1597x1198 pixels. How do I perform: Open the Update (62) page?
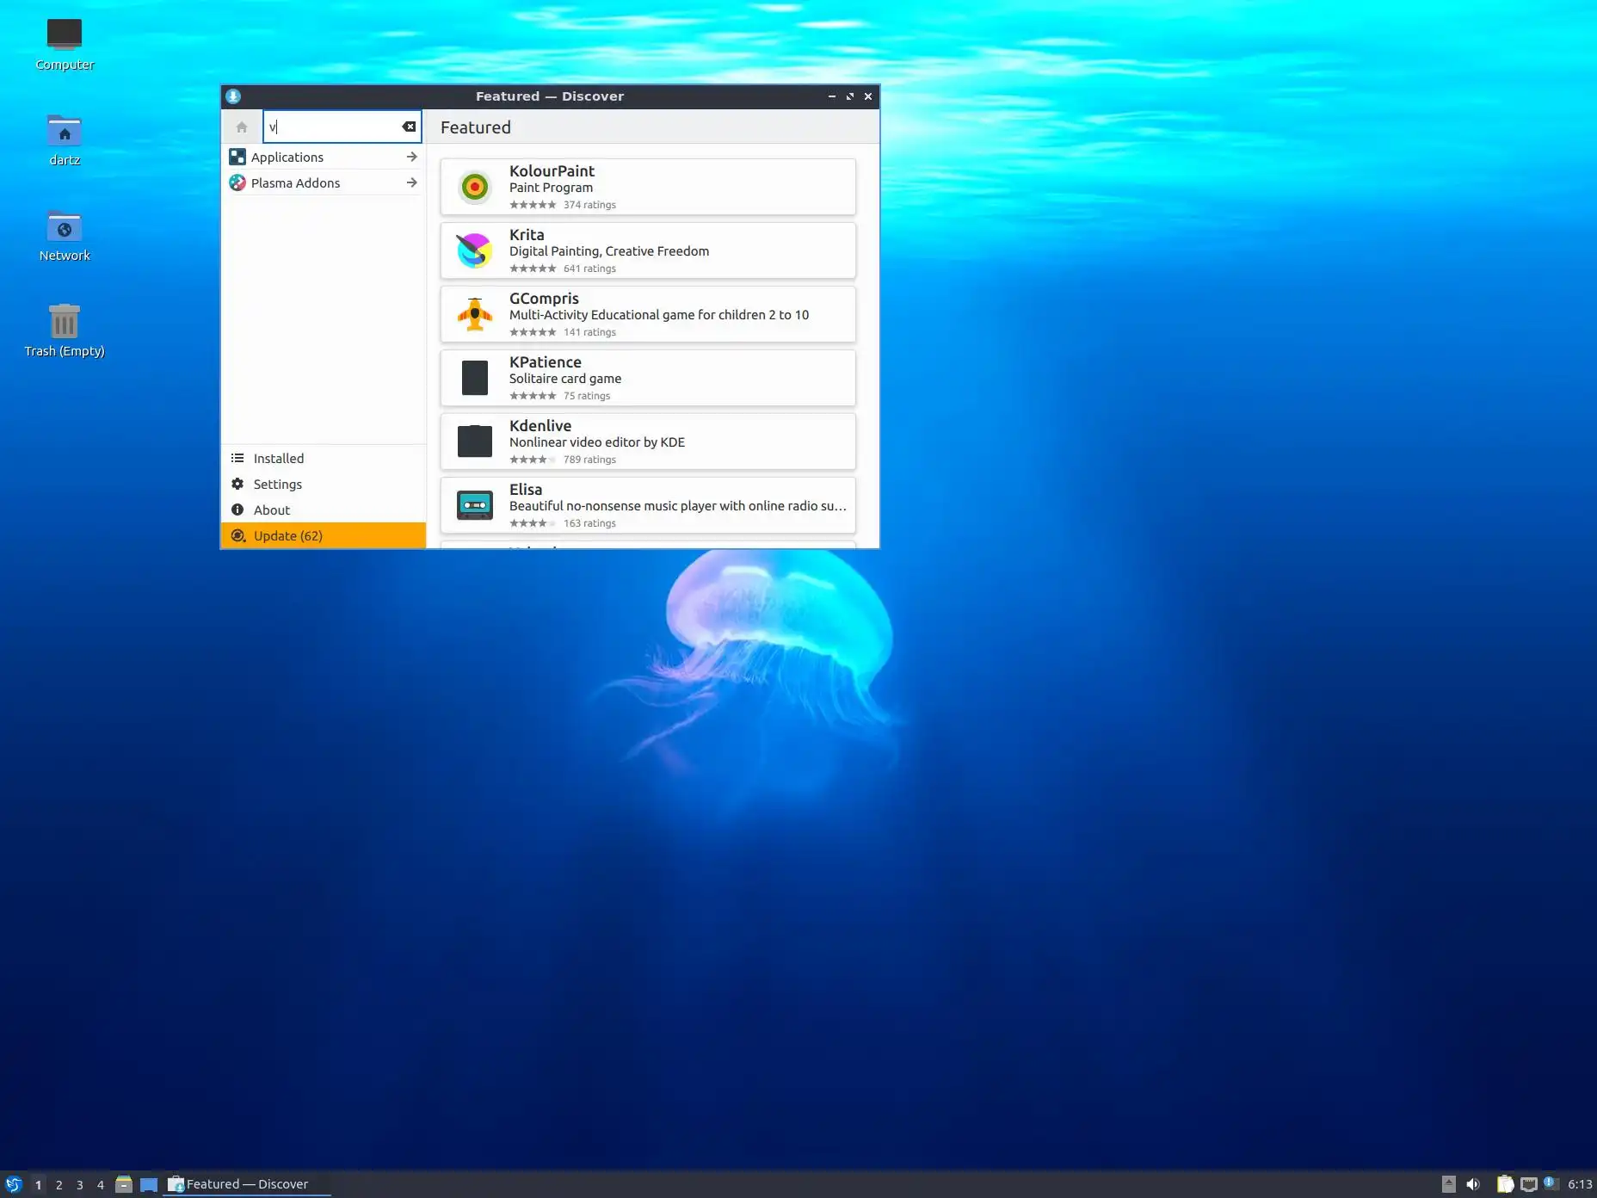point(323,535)
